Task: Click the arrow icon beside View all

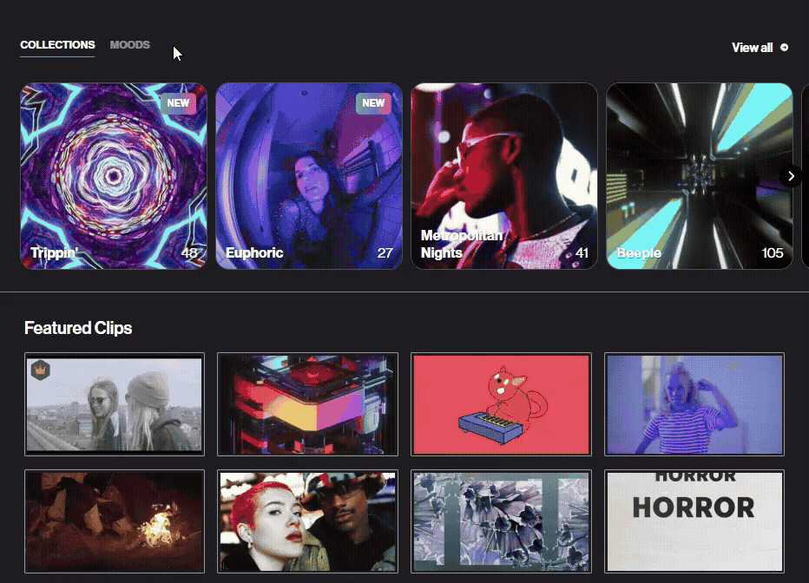Action: [x=786, y=48]
